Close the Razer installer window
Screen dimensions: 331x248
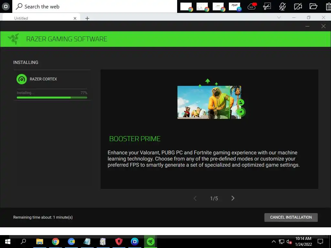tap(323, 26)
